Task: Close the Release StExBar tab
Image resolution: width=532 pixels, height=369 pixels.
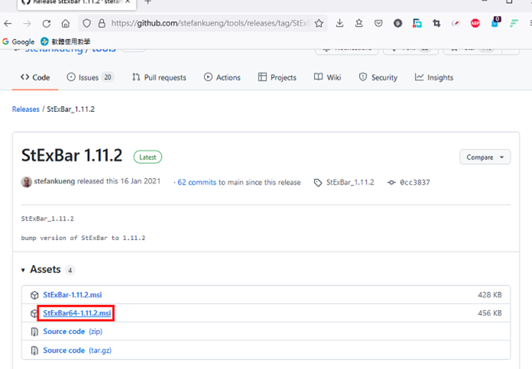Action: point(128,2)
